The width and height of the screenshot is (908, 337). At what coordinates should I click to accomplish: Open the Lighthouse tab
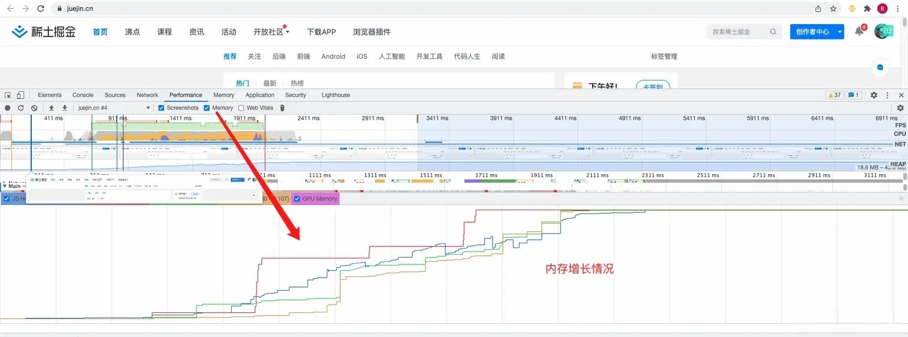335,95
